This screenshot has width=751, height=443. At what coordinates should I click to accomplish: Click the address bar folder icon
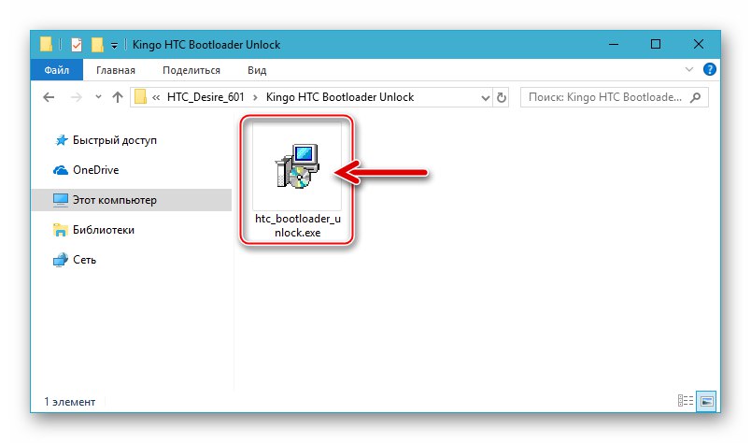[140, 97]
